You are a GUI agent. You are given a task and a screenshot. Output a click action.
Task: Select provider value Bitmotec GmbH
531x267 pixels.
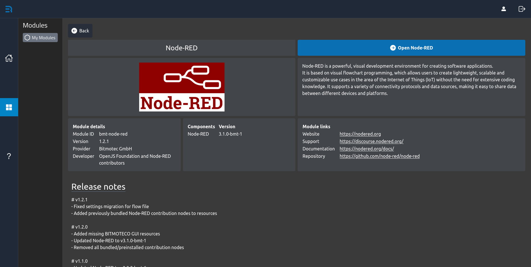[116, 149]
